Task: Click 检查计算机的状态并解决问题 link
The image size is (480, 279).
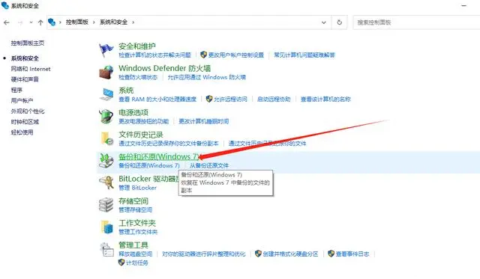Action: [x=155, y=55]
